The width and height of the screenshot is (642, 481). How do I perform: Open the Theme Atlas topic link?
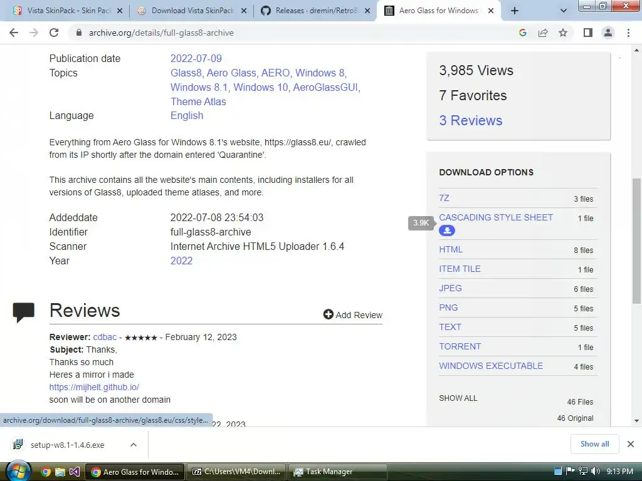(x=198, y=101)
